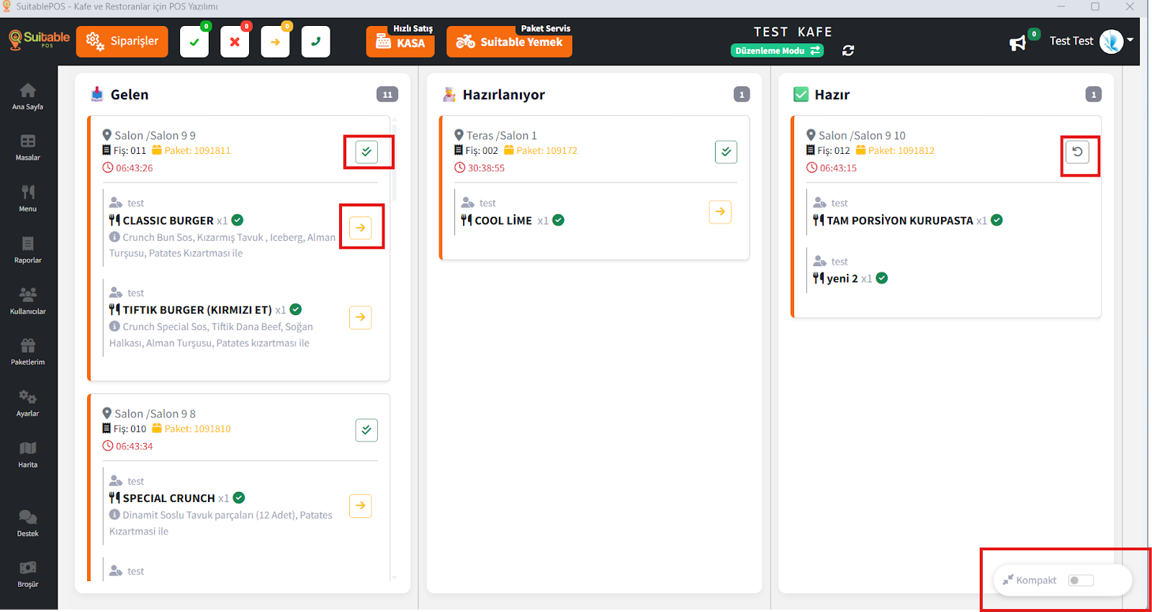Viewport: 1152px width, 612px height.
Task: Open Hızlı Satış KASA button
Action: 400,42
